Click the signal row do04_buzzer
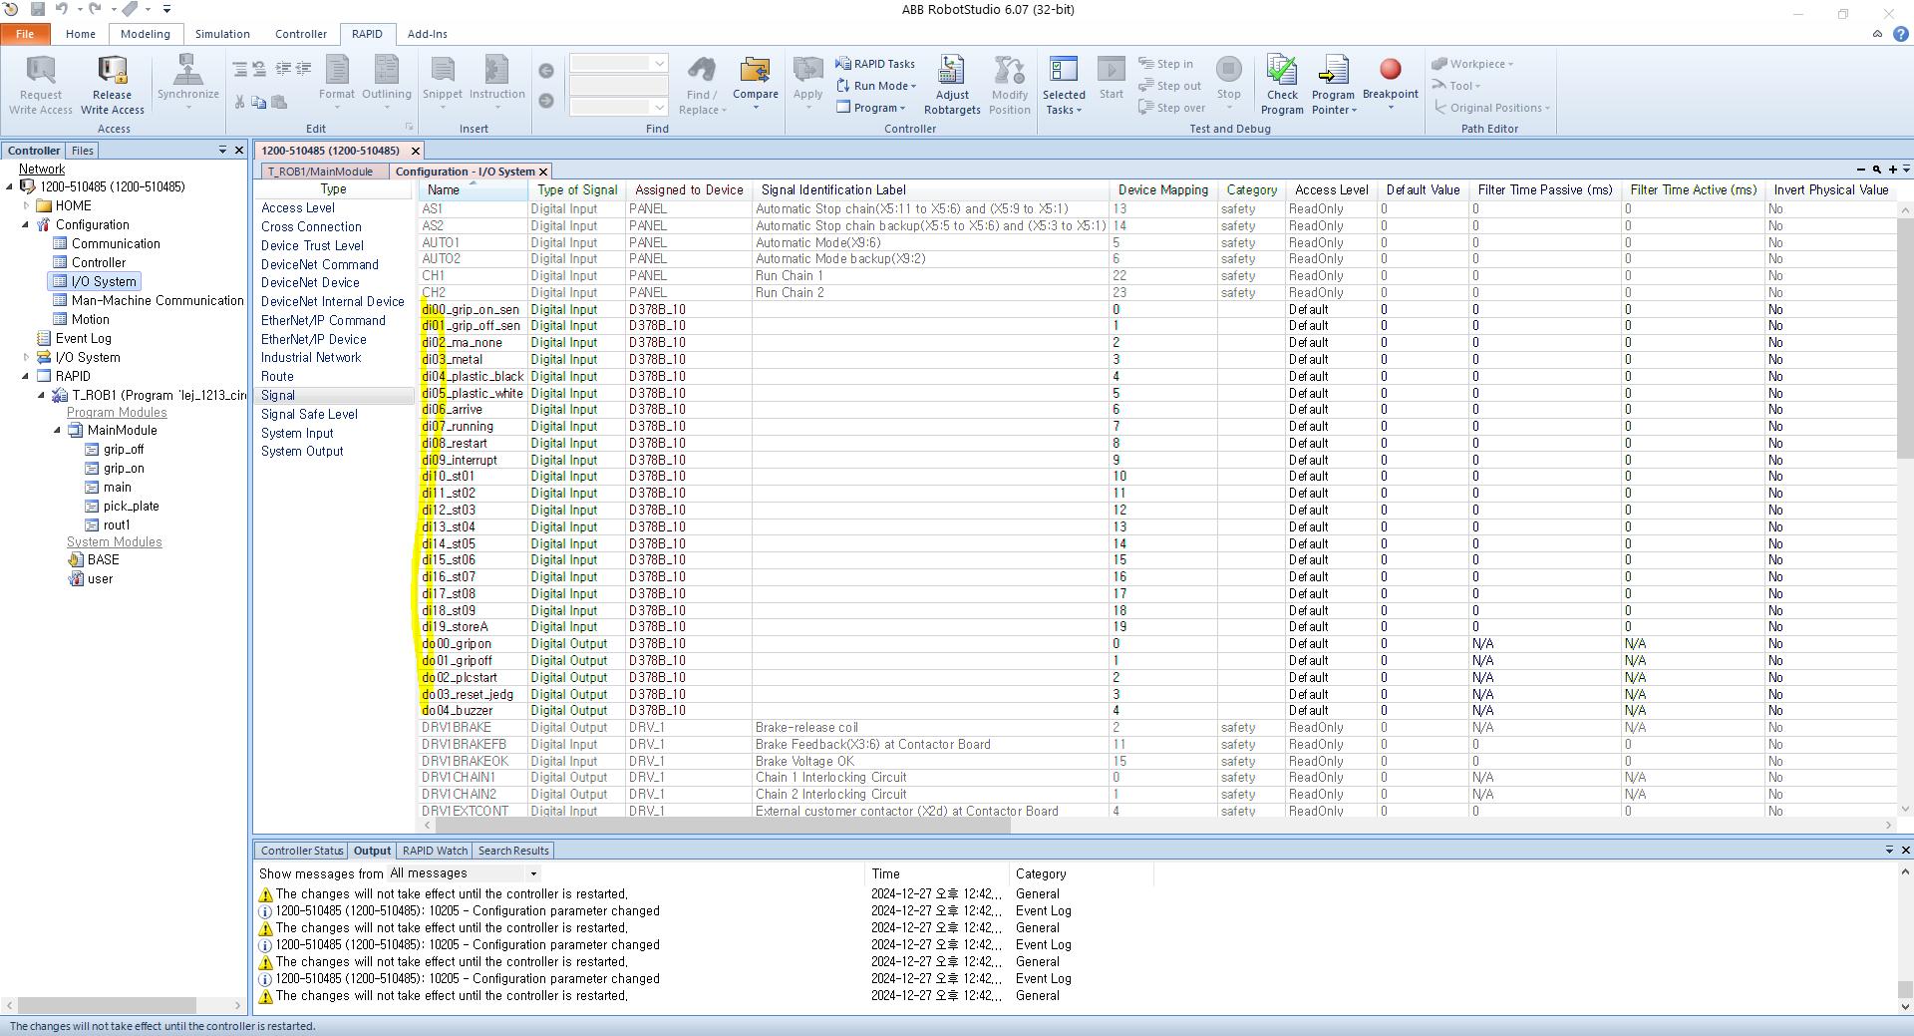 coord(1156,711)
